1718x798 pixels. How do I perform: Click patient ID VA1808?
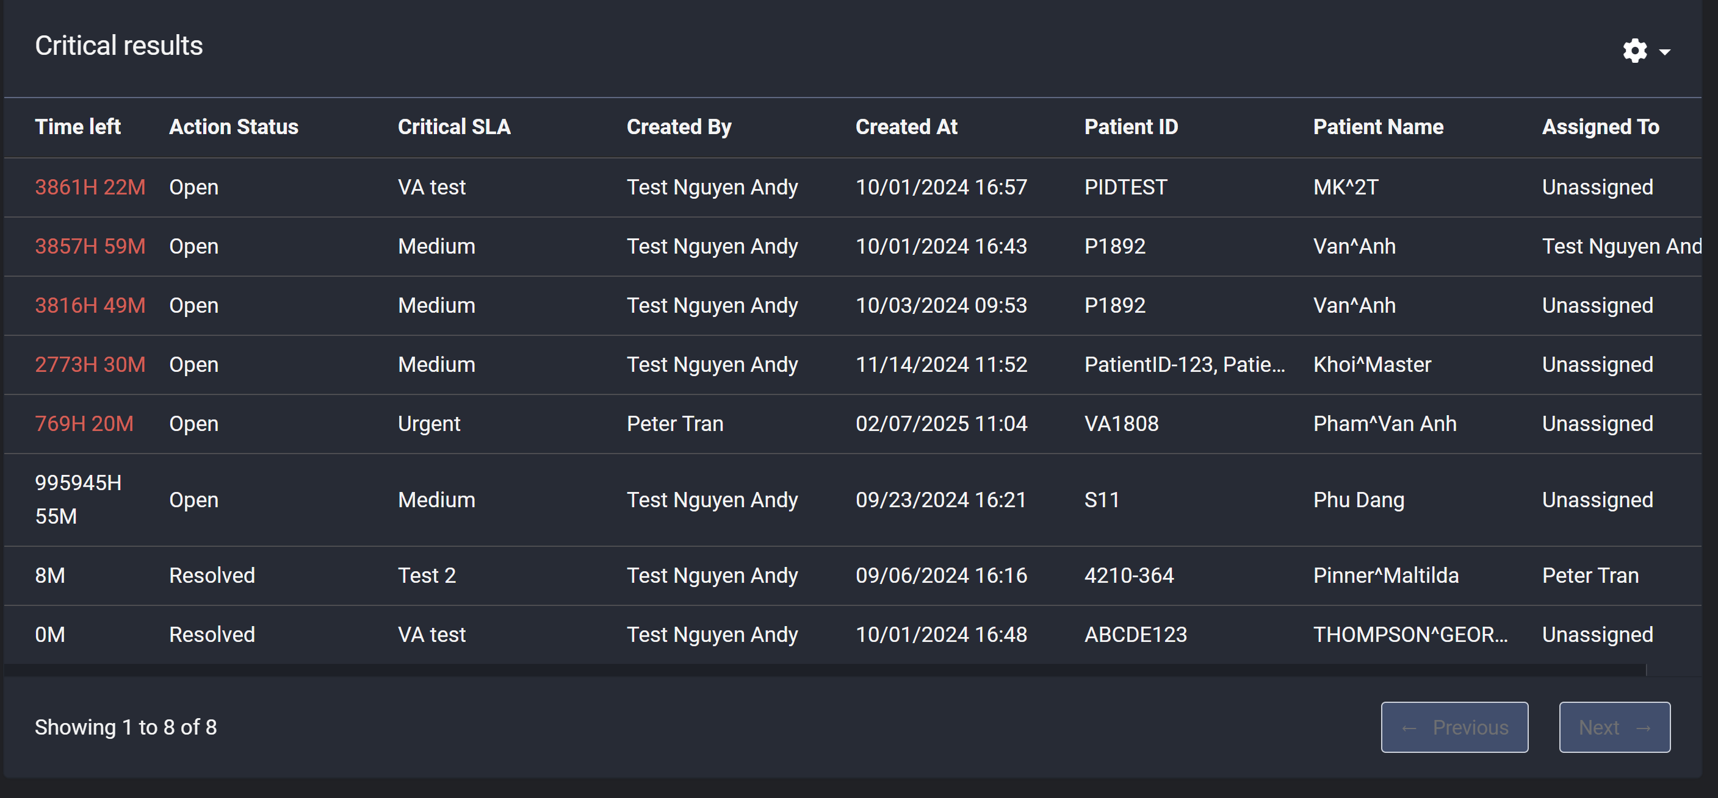1121,424
